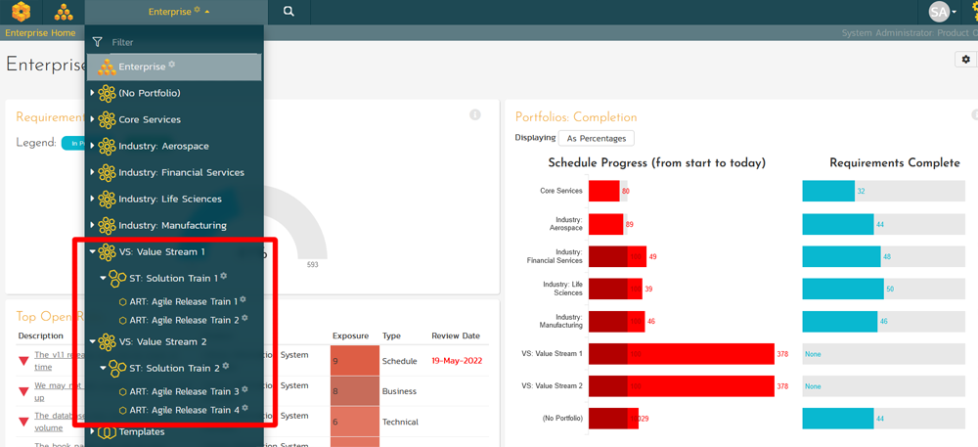The height and width of the screenshot is (447, 978).
Task: Toggle the As Percentages display button
Action: pyautogui.click(x=598, y=138)
